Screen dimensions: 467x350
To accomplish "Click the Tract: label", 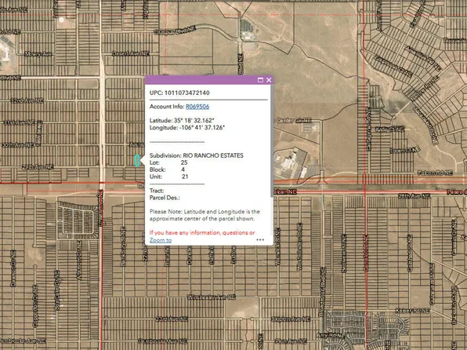I will 157,191.
